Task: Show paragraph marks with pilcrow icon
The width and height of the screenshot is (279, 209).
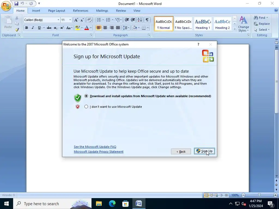Action: tap(147, 20)
